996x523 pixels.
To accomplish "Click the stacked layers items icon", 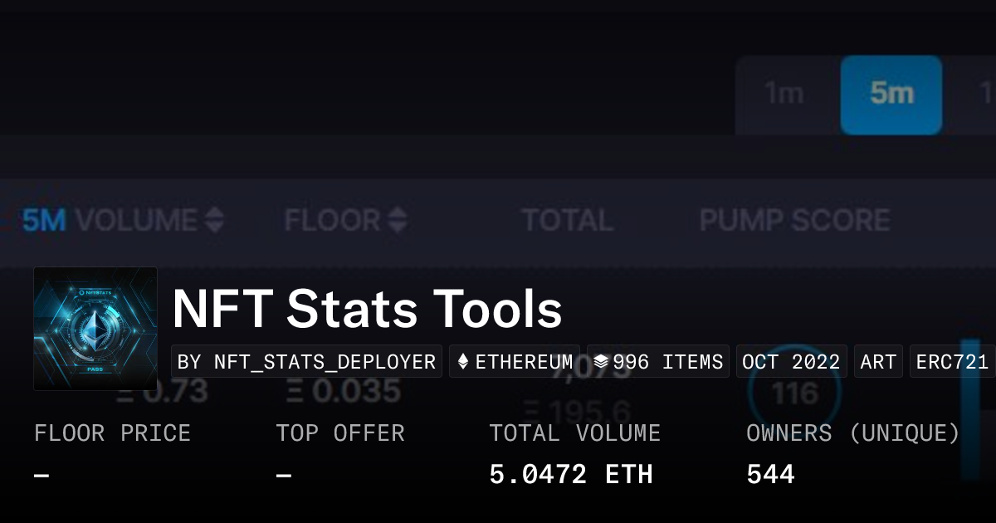I will point(601,362).
